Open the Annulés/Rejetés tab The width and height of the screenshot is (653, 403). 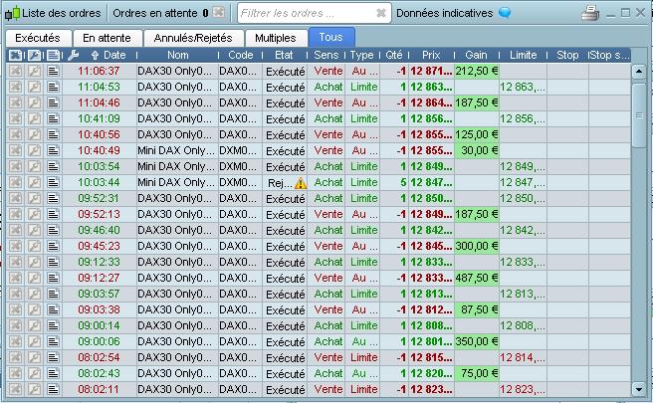coord(194,38)
